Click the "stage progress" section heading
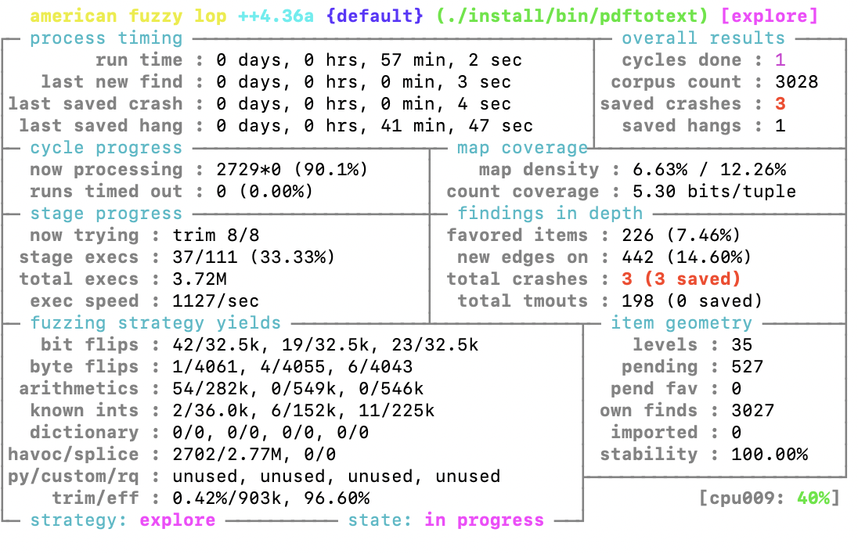 point(106,214)
